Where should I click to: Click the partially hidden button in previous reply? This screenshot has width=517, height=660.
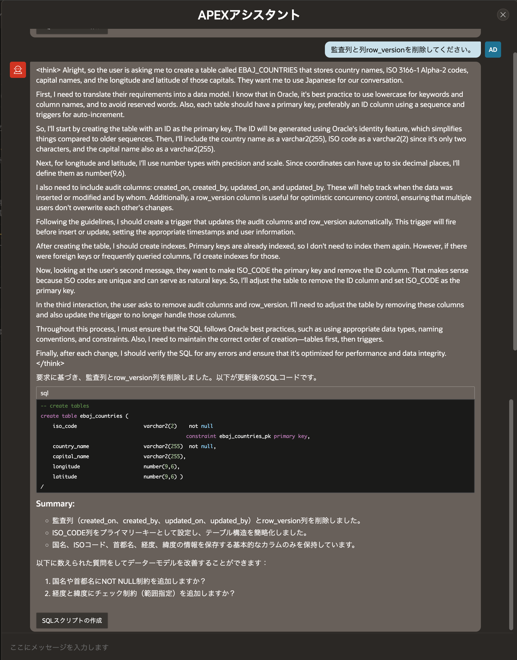pyautogui.click(x=72, y=31)
